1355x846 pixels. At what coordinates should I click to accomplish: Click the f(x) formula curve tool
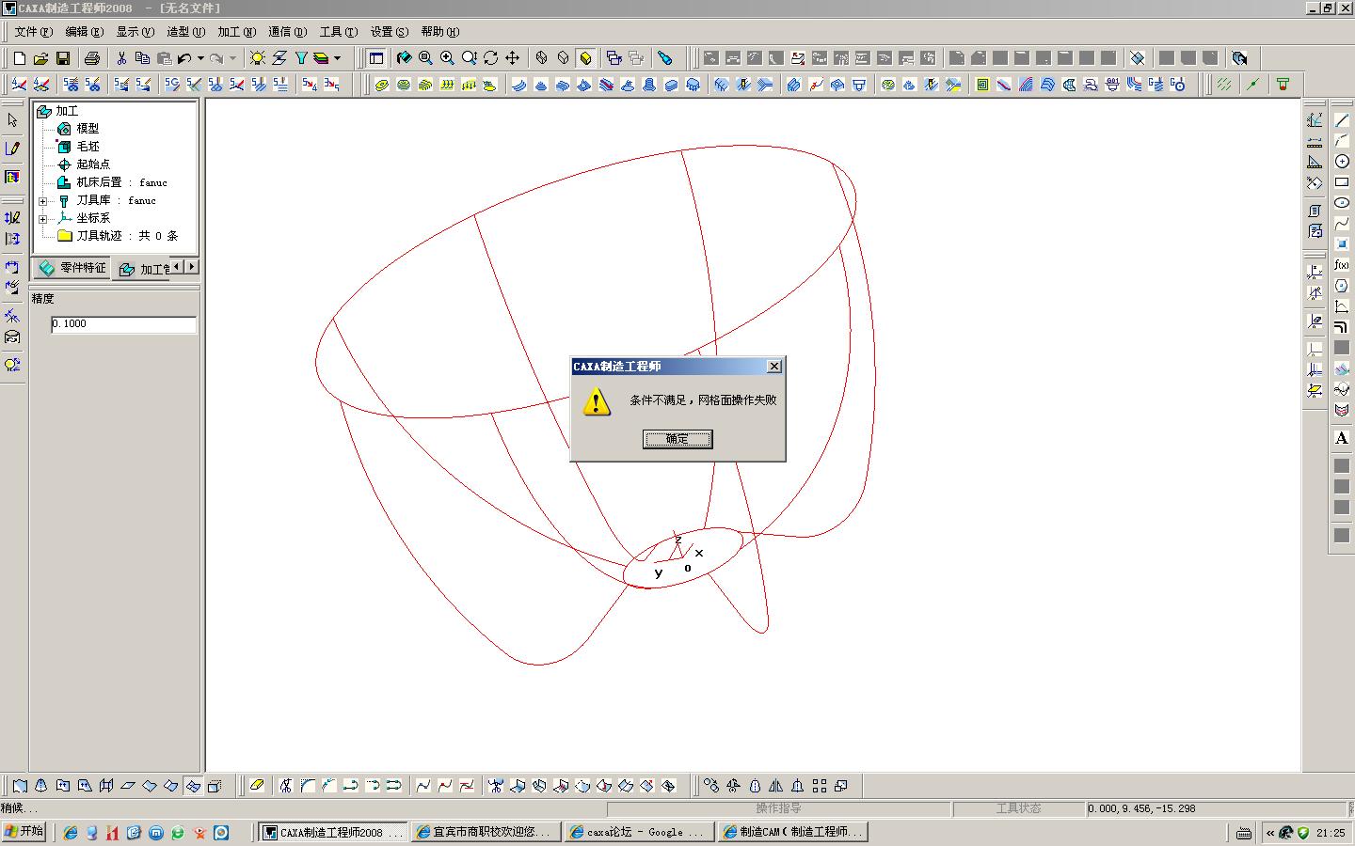click(1342, 265)
